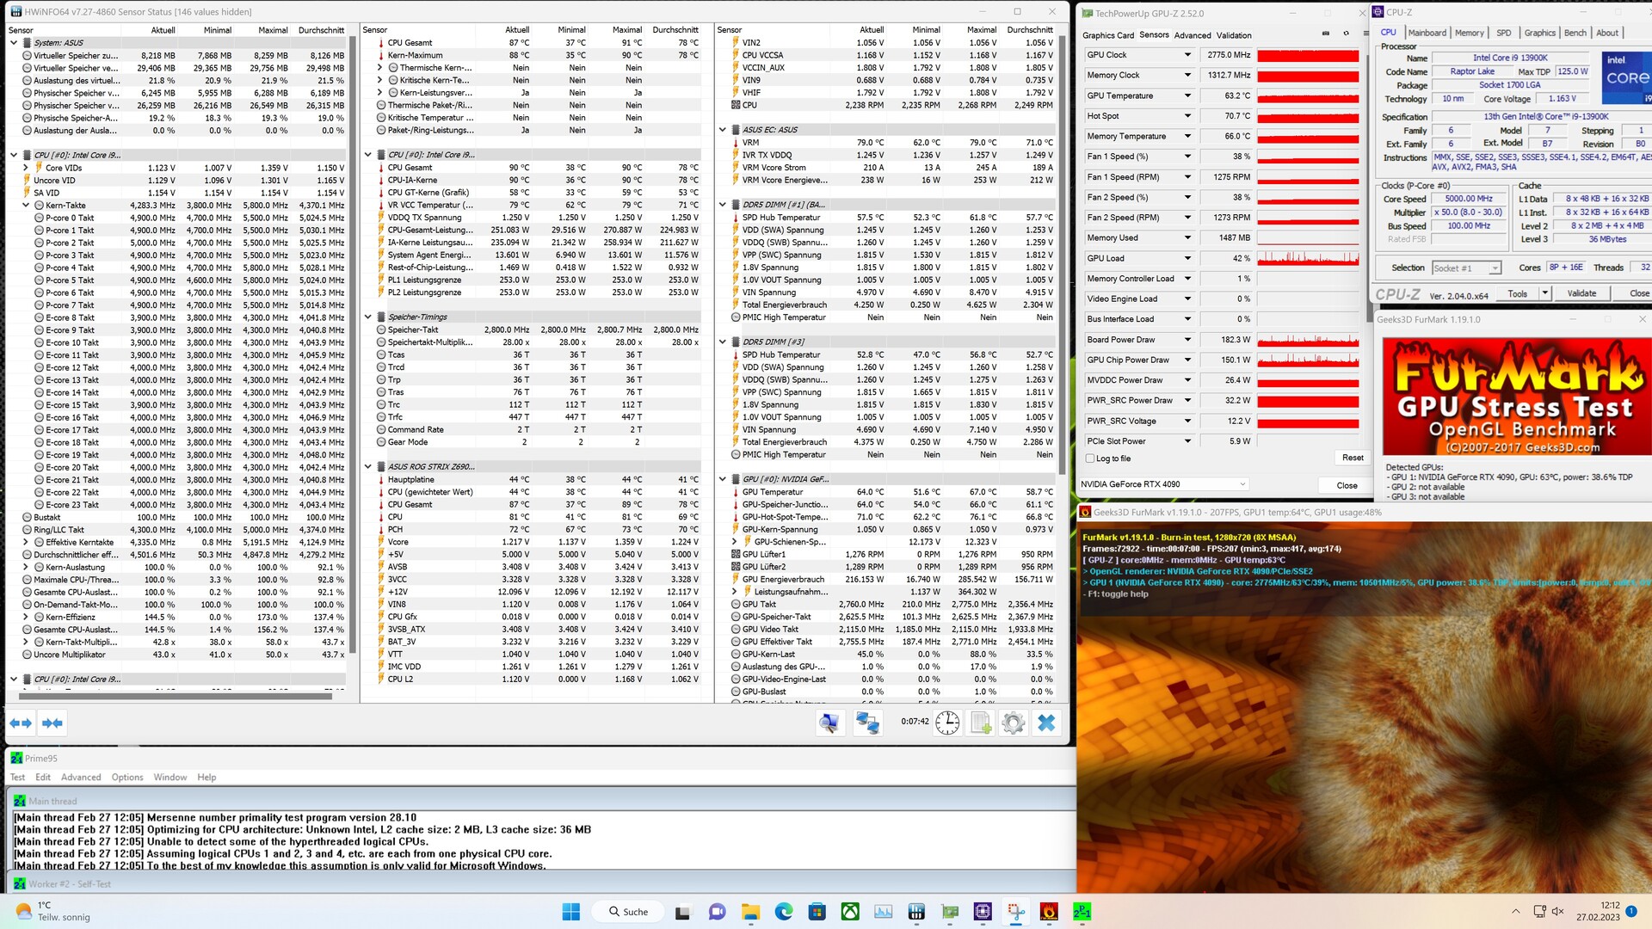Click GPU-Z Reset button
1652x929 pixels.
[1353, 458]
